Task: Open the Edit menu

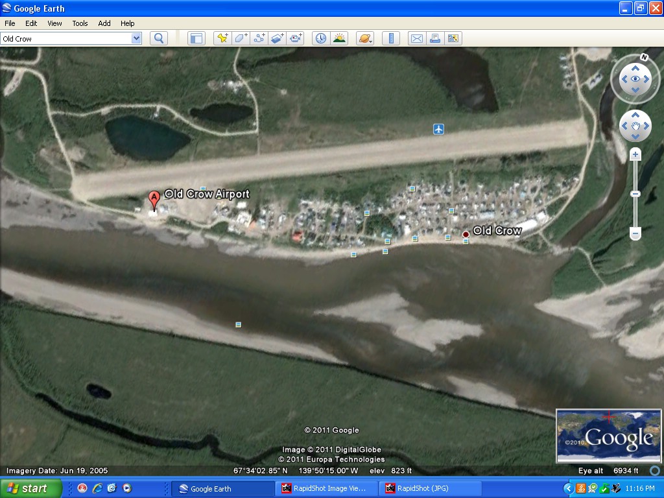Action: tap(31, 23)
